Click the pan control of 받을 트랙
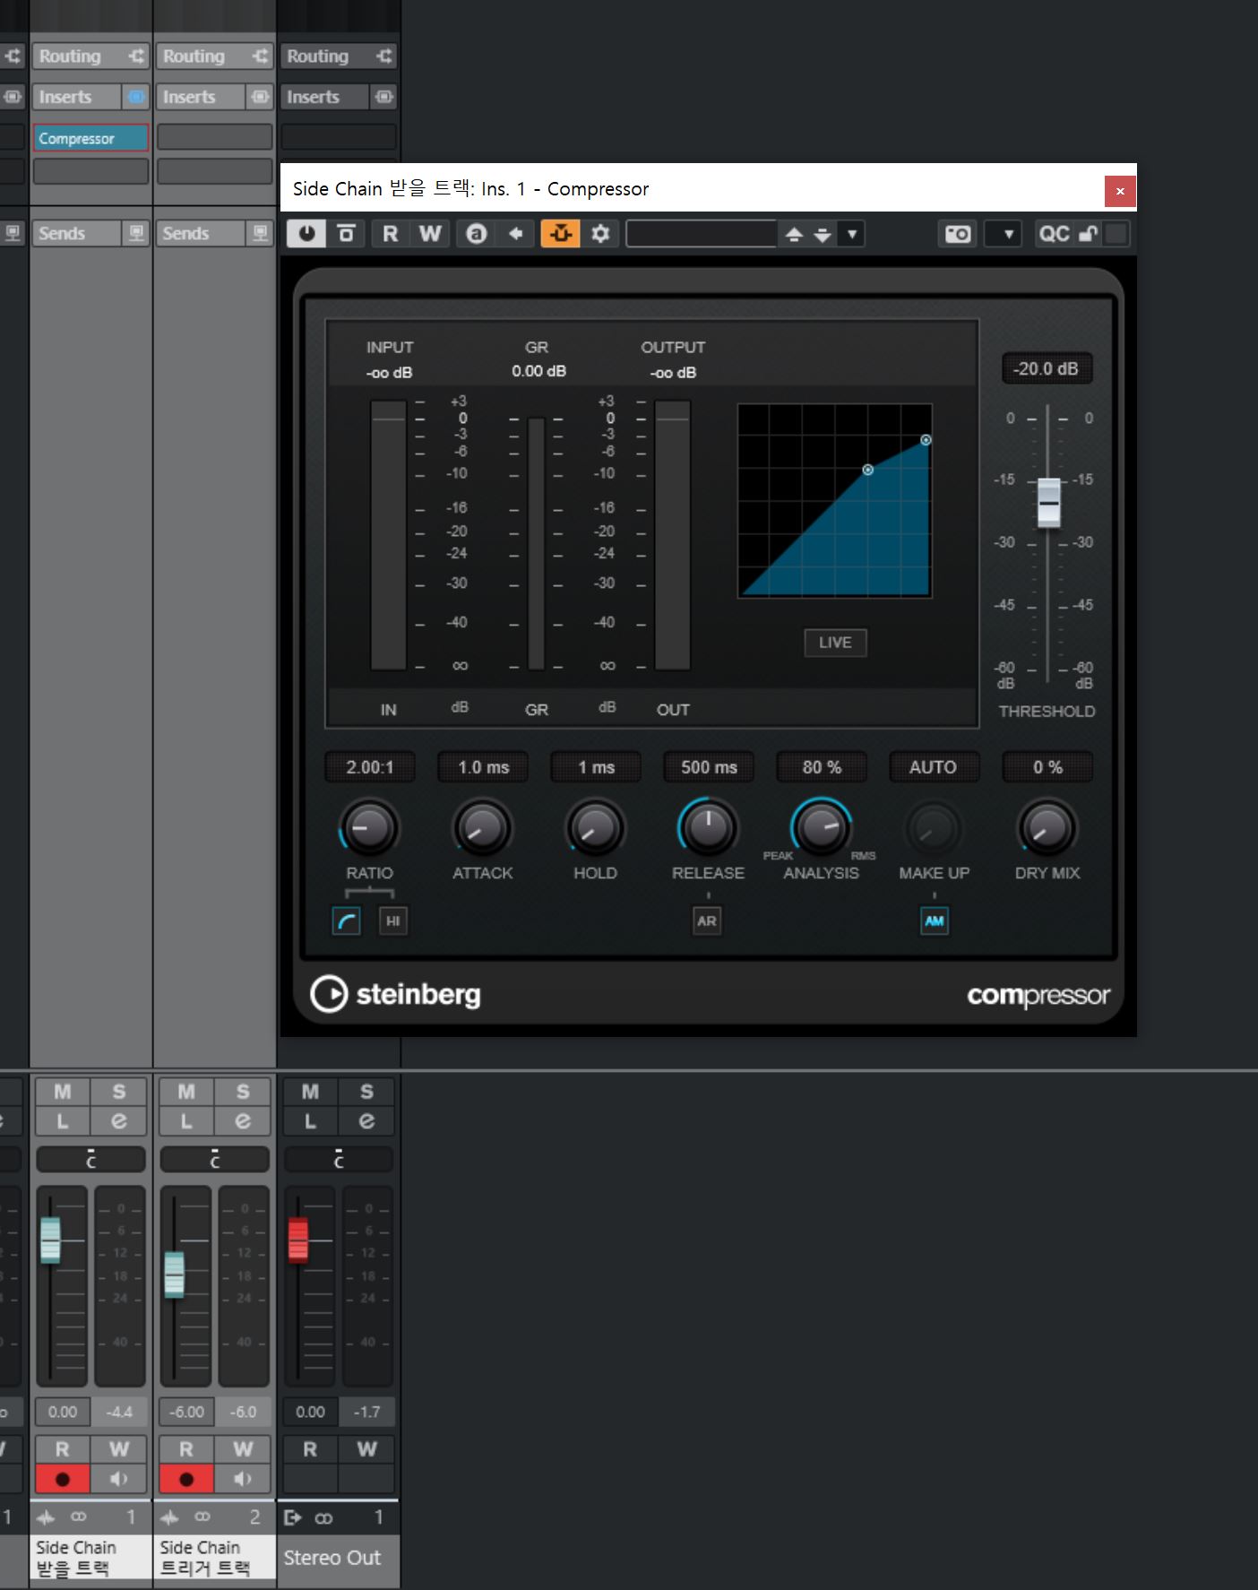This screenshot has height=1590, width=1258. [90, 1159]
